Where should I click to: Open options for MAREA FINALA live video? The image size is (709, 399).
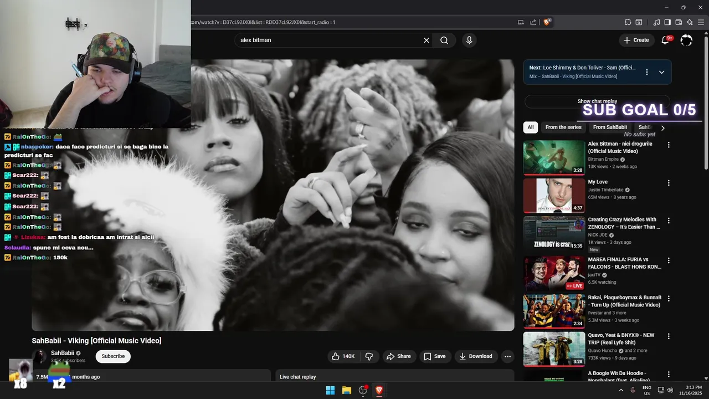[669, 260]
